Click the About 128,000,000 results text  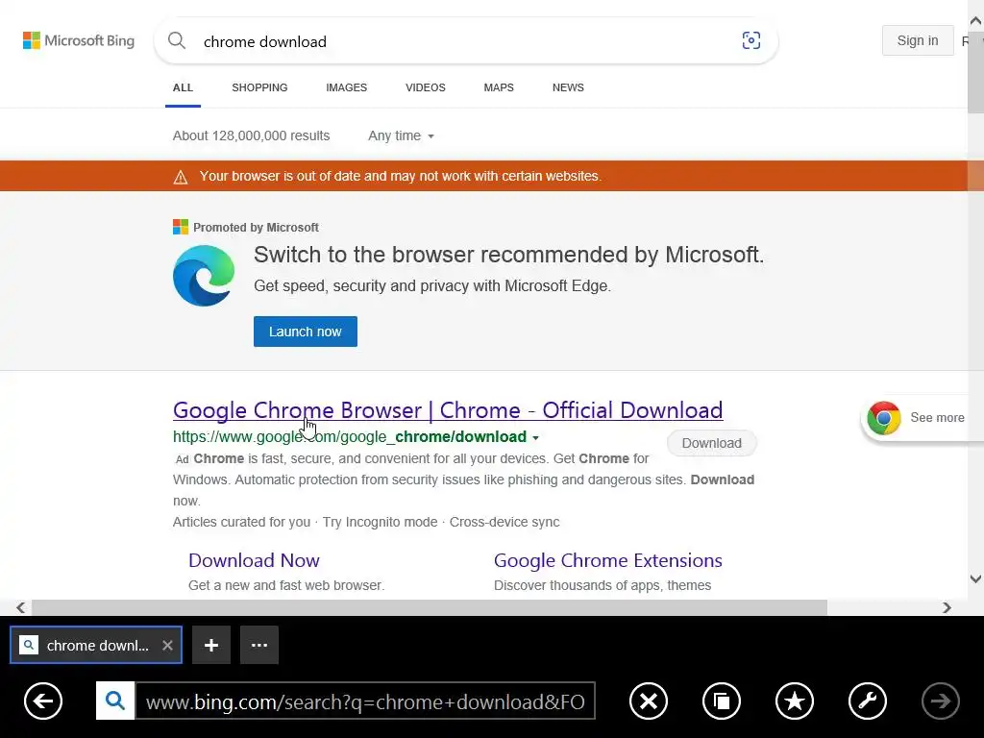point(251,136)
